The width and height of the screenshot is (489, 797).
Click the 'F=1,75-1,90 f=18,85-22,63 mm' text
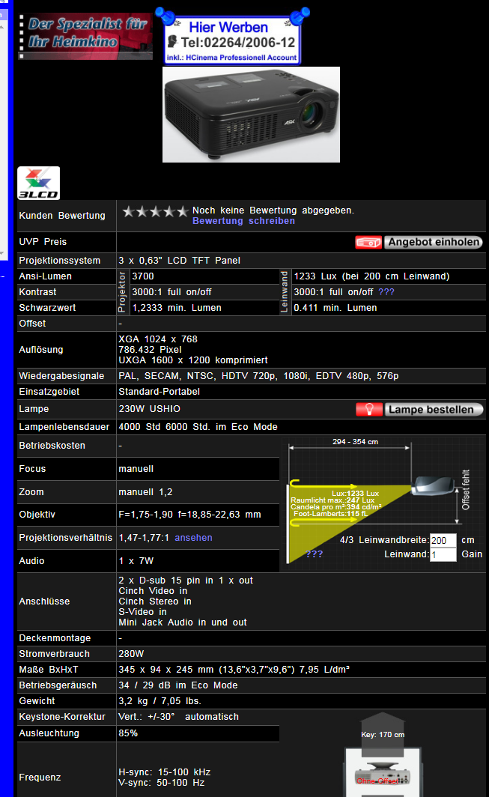[x=189, y=515]
